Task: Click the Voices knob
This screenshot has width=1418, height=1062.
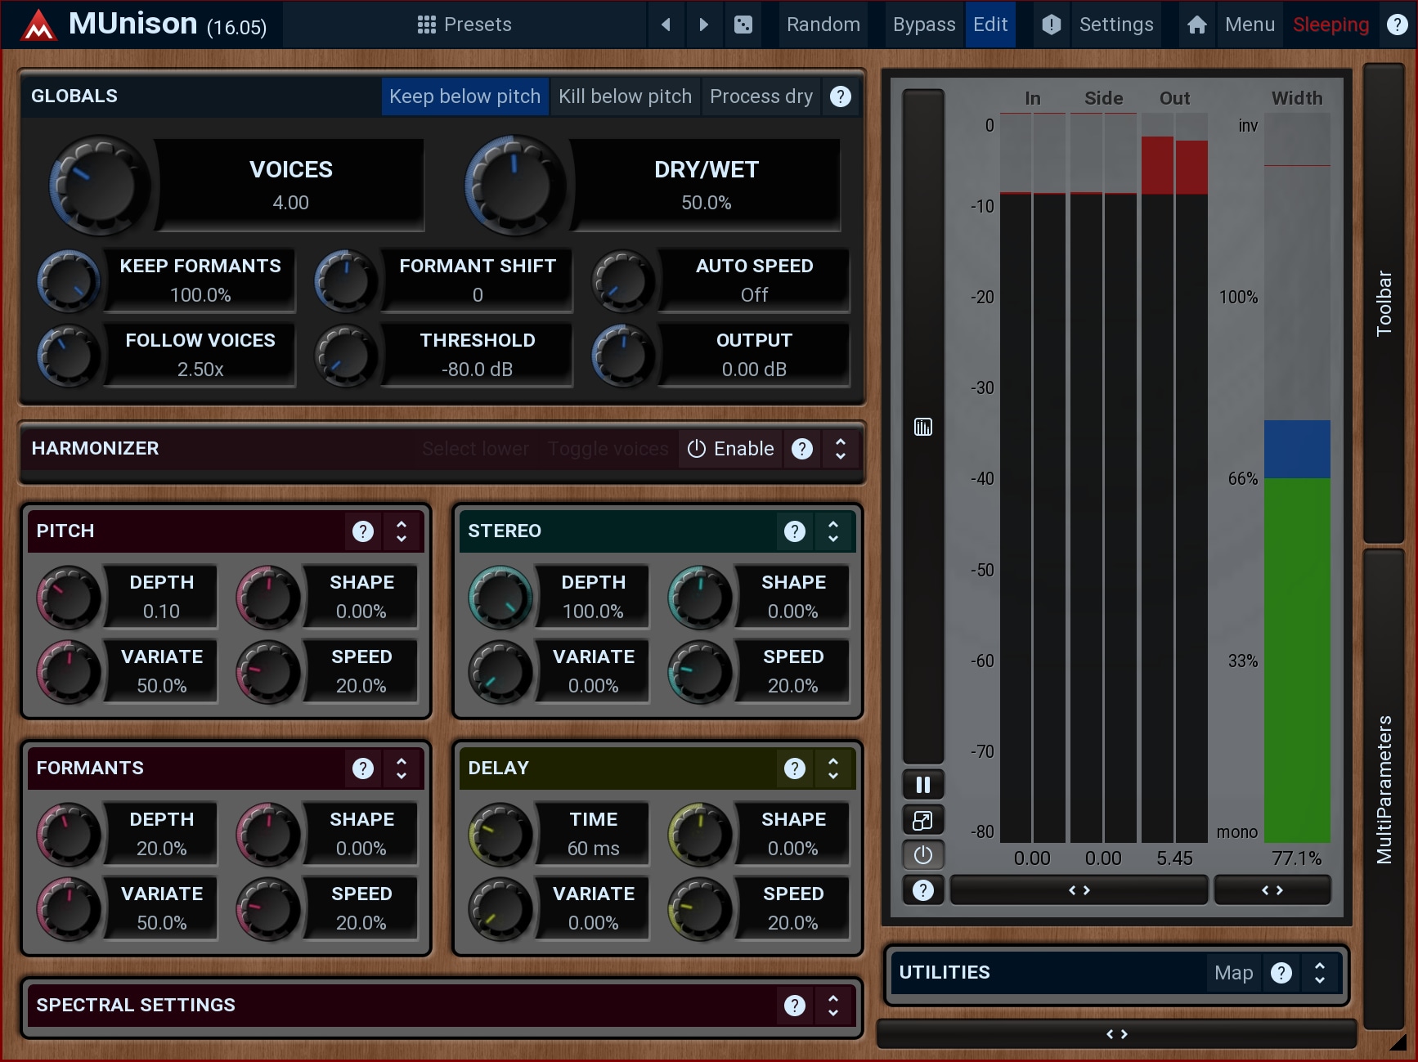Action: pyautogui.click(x=99, y=186)
